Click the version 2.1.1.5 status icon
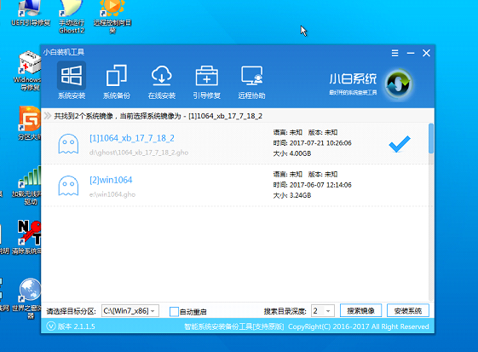The width and height of the screenshot is (478, 352). click(x=51, y=326)
